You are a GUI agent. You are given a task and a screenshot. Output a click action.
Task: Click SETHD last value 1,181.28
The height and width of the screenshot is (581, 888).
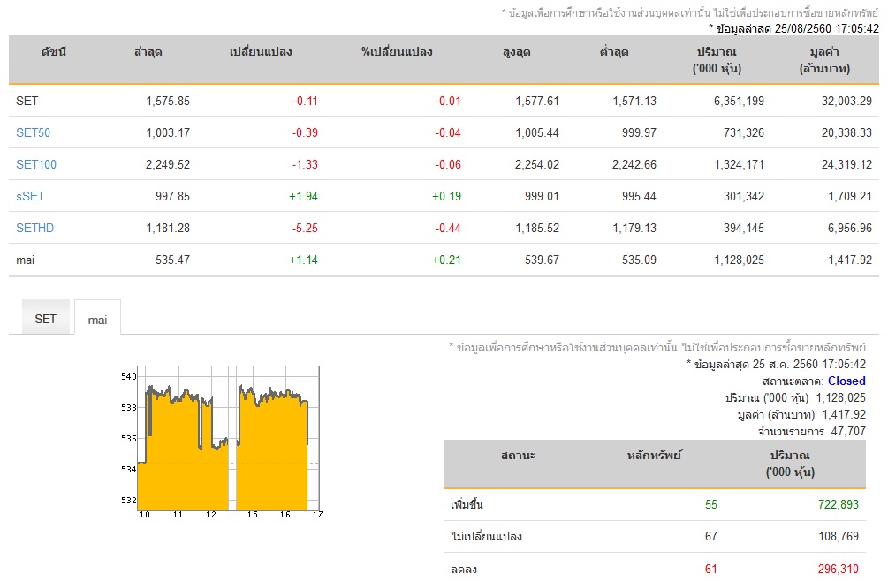tap(168, 228)
